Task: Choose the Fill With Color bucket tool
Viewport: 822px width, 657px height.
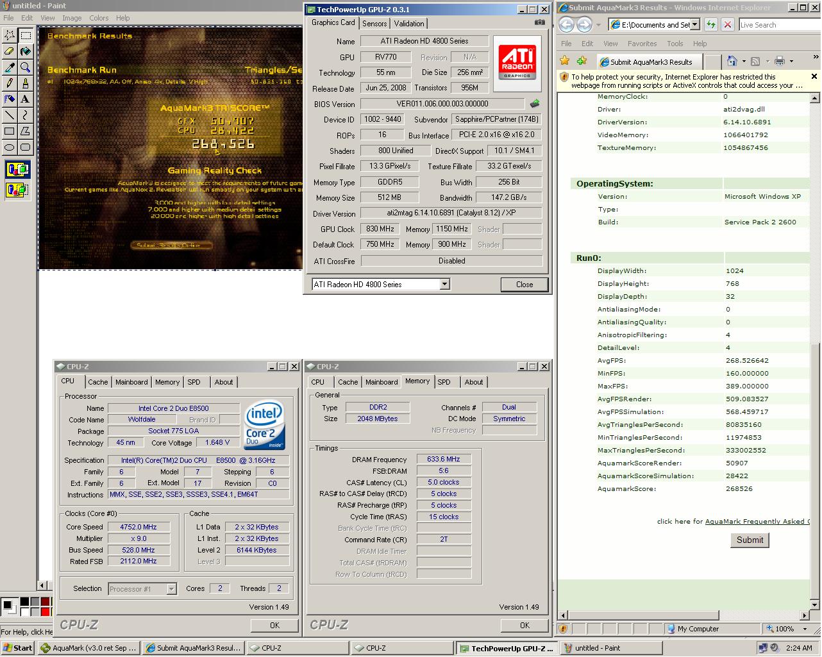Action: tap(26, 51)
